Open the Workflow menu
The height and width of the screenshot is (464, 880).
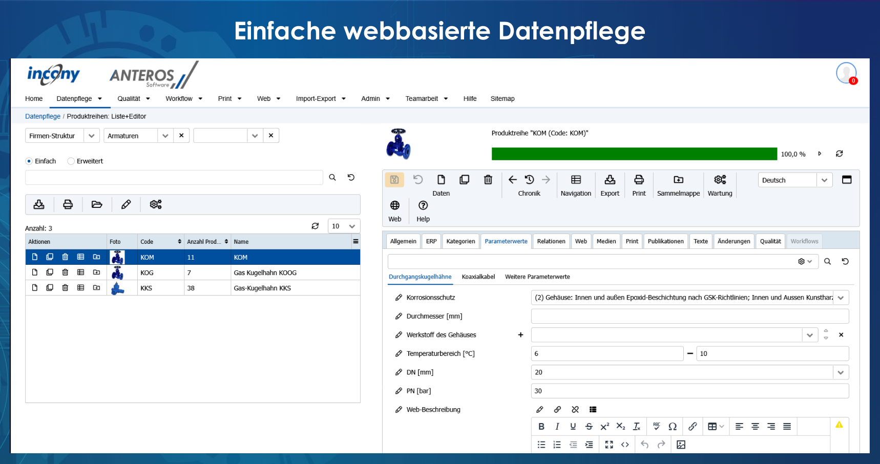(x=183, y=99)
